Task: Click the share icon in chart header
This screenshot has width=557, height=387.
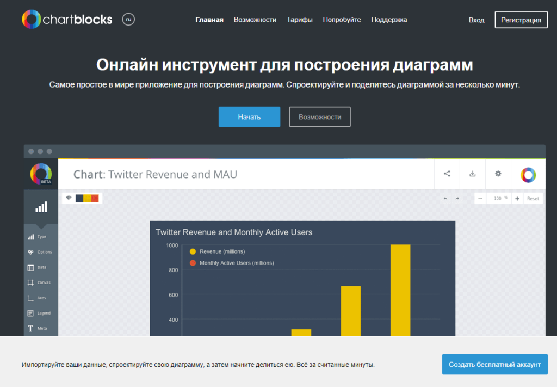Action: click(447, 174)
